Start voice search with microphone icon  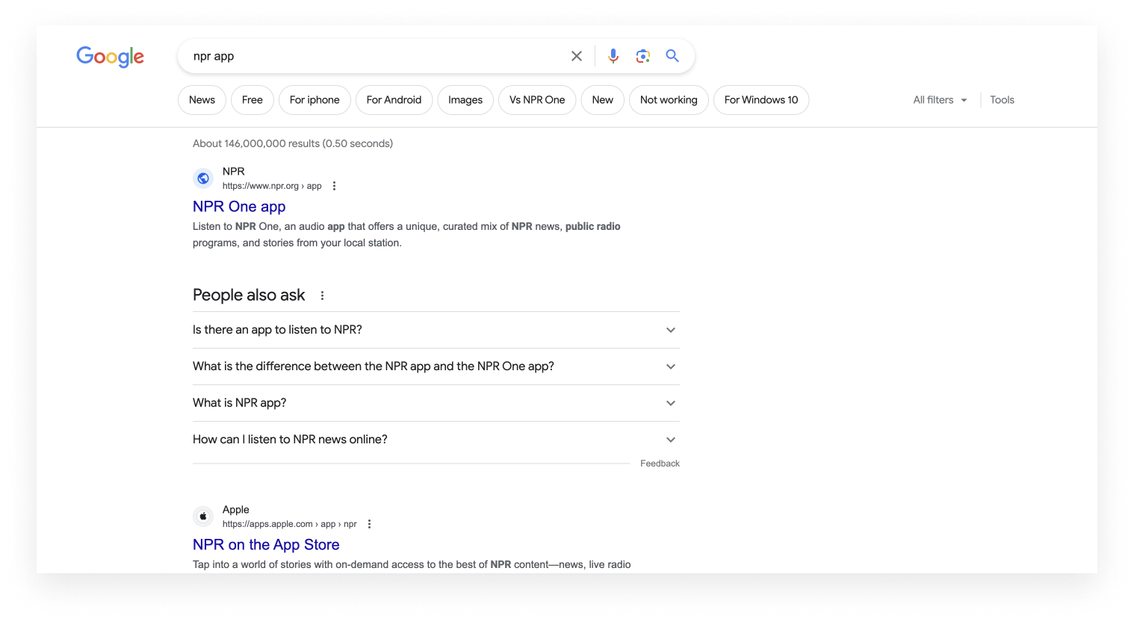coord(613,56)
